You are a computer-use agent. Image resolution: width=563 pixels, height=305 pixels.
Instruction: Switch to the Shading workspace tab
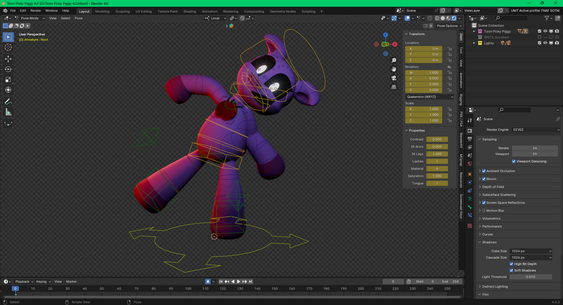(189, 12)
